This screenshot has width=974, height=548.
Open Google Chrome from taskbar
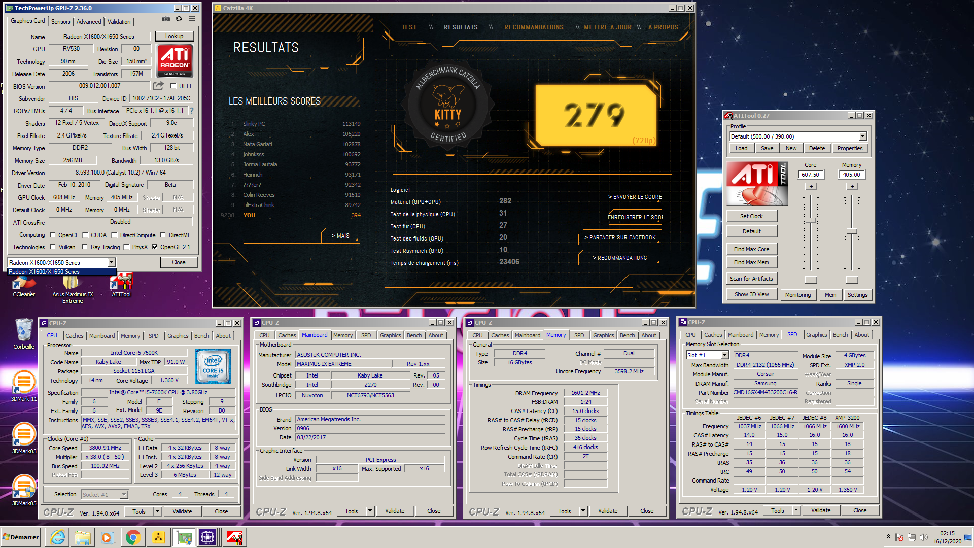coord(133,537)
